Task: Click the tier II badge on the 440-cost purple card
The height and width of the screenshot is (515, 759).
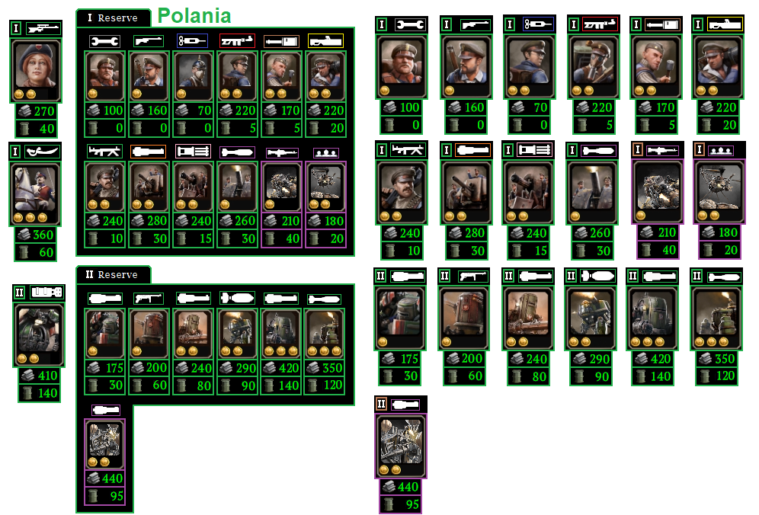Action: point(381,404)
